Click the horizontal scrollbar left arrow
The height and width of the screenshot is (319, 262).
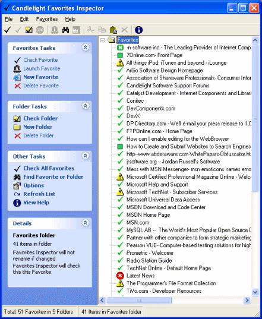tap(102, 300)
